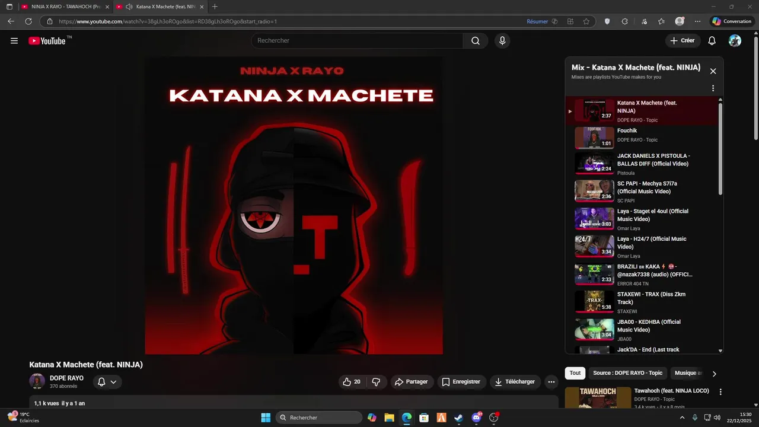Open Tawahoch (feat. NINJA LOCO) suggested video
The width and height of the screenshot is (759, 427).
click(671, 391)
